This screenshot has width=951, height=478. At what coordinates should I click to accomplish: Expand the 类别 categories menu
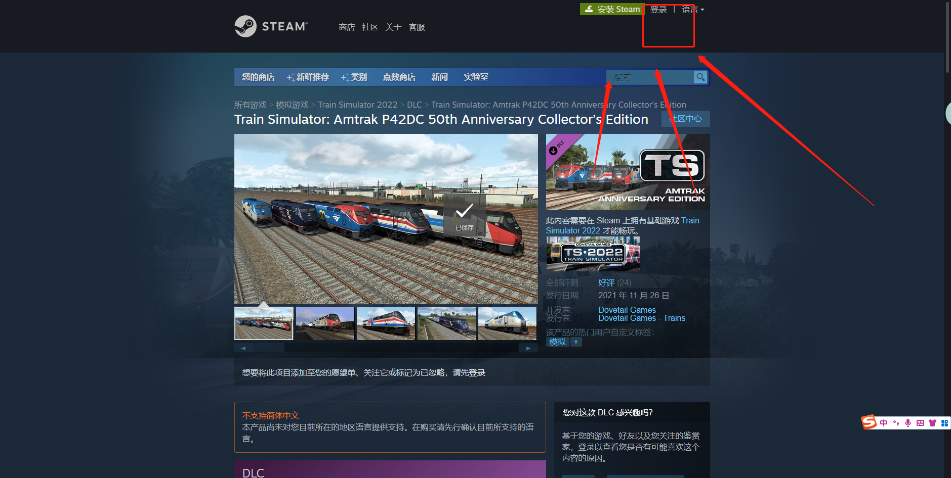[354, 77]
